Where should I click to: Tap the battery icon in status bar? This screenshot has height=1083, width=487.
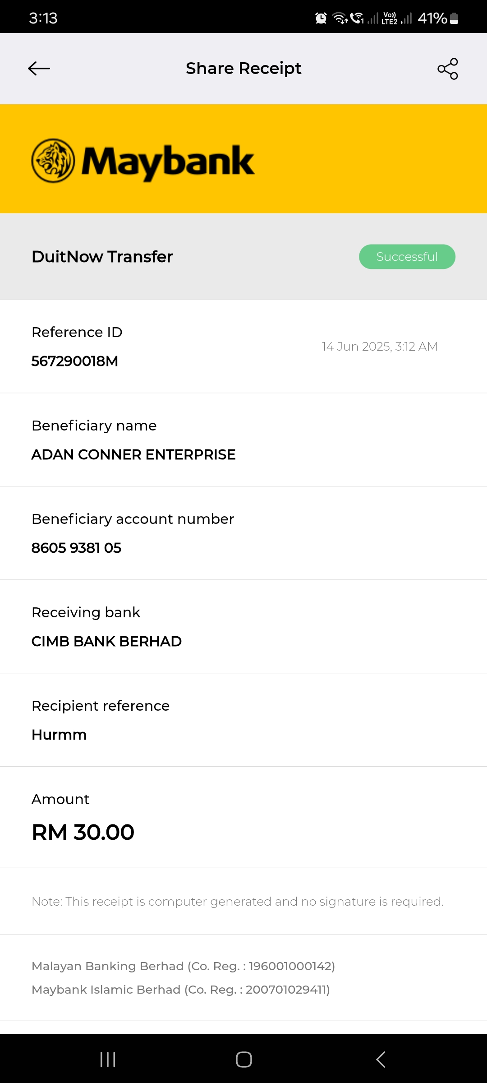pyautogui.click(x=454, y=18)
